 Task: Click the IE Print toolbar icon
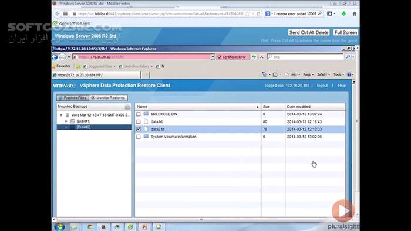[294, 74]
